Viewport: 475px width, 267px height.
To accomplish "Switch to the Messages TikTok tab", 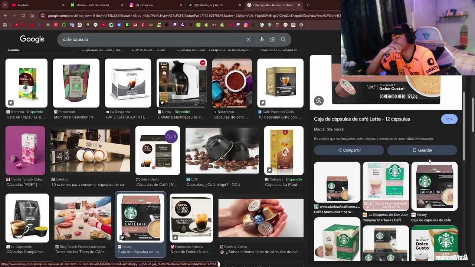I will click(215, 5).
